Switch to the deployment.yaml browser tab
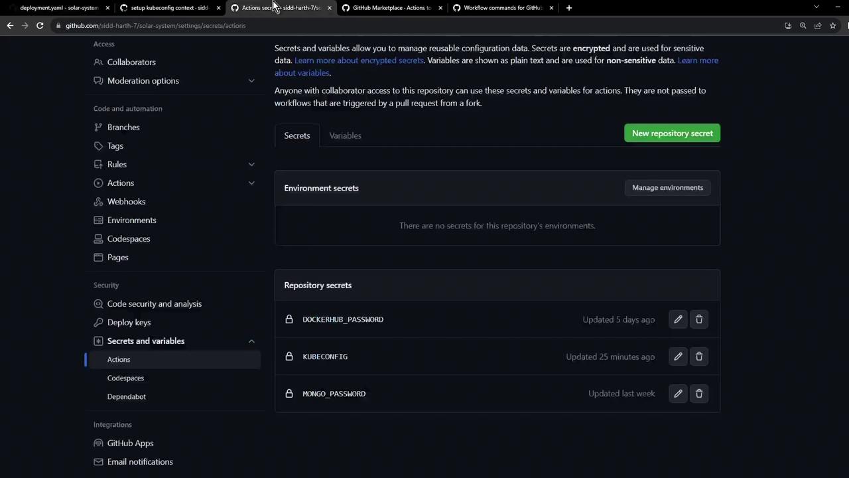 point(58,8)
